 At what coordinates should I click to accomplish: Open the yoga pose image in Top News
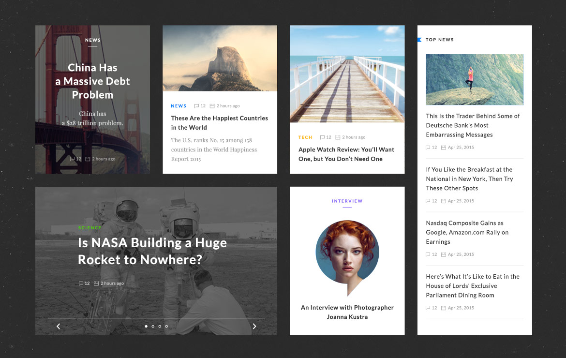475,80
